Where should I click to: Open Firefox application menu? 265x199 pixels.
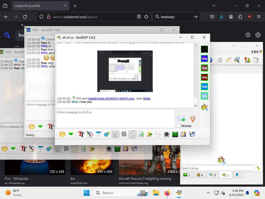pyautogui.click(x=259, y=17)
